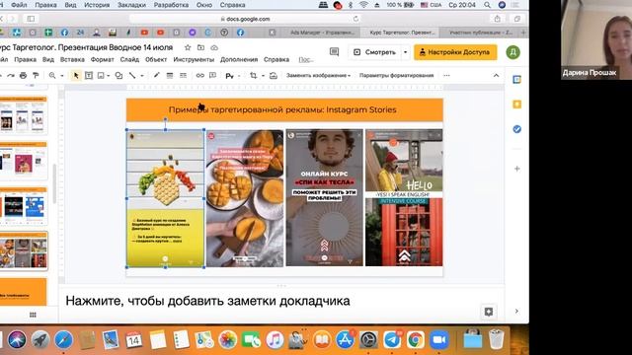Click the move-to-folder icon beside the title
Image resolution: width=632 pixels, height=355 pixels.
coord(200,47)
